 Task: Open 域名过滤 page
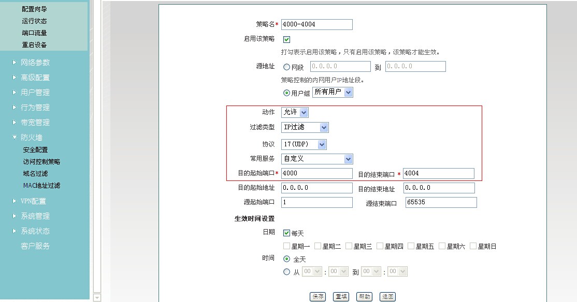click(35, 173)
